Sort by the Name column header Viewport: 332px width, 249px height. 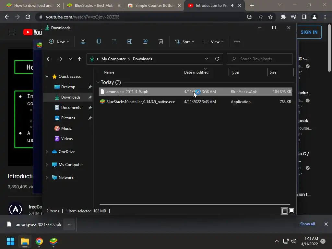(x=109, y=72)
